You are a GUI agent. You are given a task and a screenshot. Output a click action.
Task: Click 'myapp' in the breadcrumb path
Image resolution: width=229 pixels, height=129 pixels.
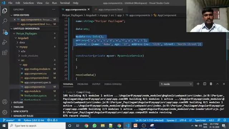coord(103,15)
